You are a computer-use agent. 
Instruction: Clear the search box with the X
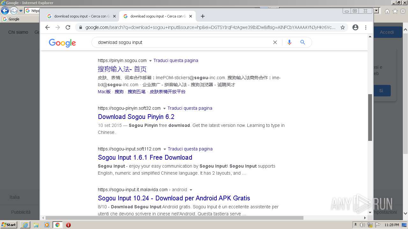tap(275, 42)
